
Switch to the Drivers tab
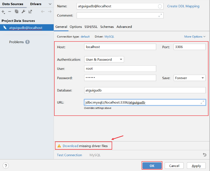36,4
